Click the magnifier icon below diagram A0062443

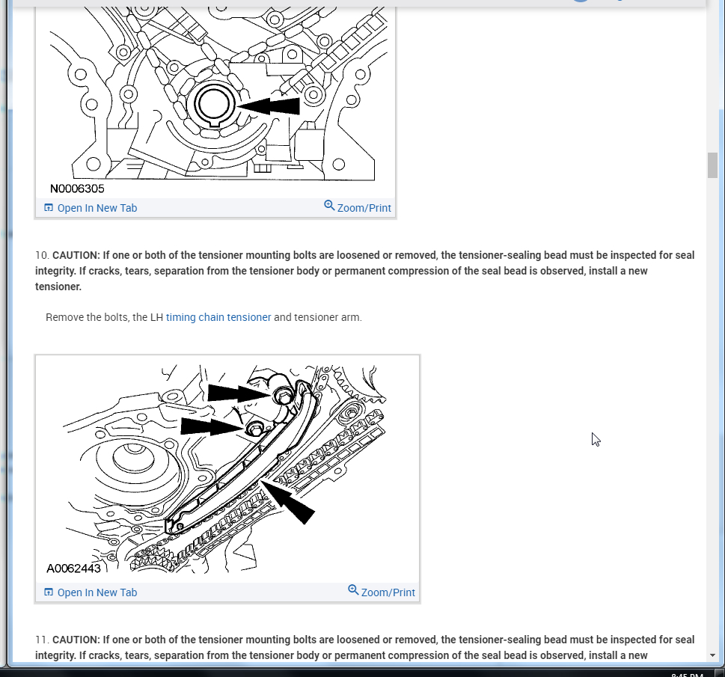353,589
